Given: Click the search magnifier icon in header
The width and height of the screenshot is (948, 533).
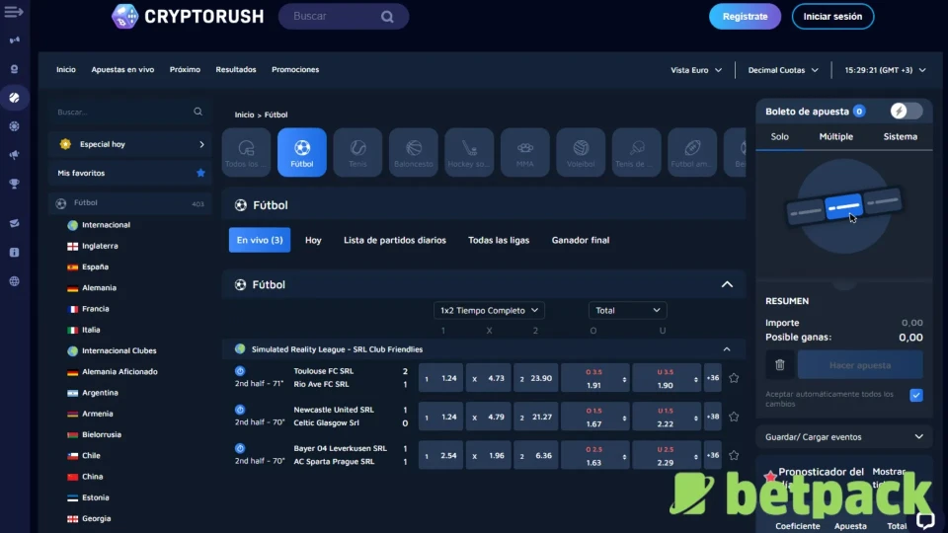Looking at the screenshot, I should pyautogui.click(x=387, y=17).
